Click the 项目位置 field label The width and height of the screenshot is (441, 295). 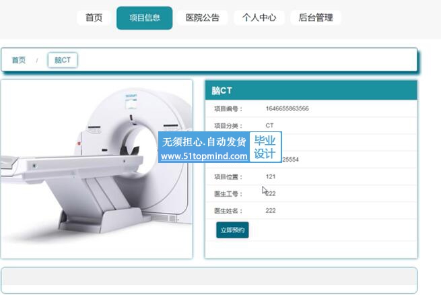(228, 177)
